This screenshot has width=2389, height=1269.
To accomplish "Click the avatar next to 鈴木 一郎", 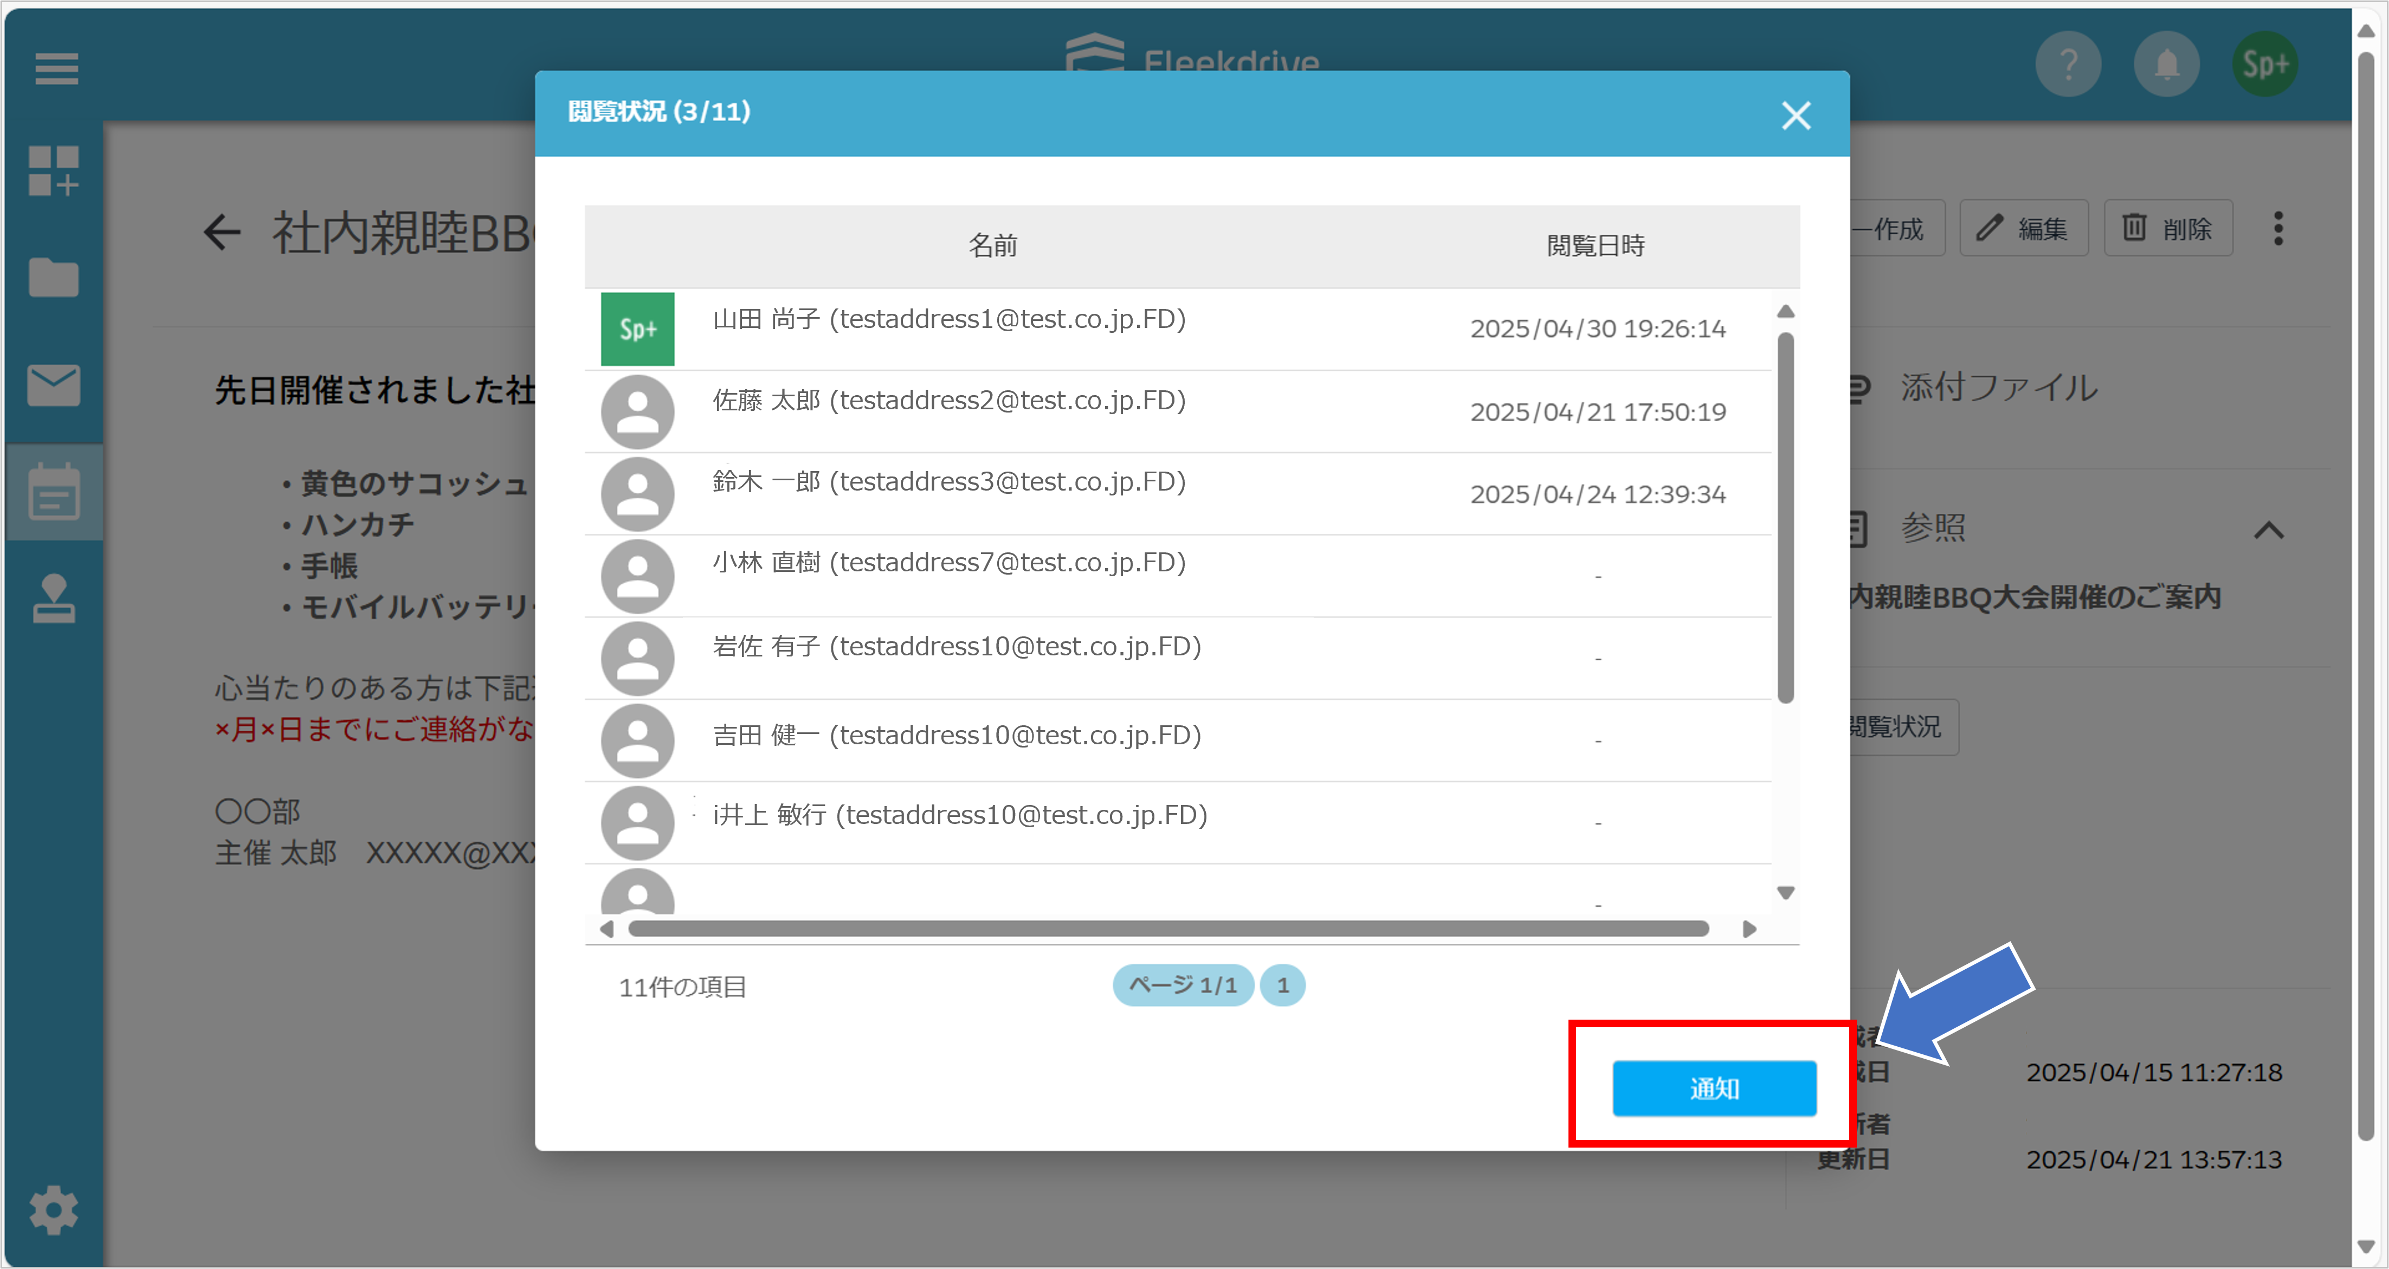I will 638,493.
